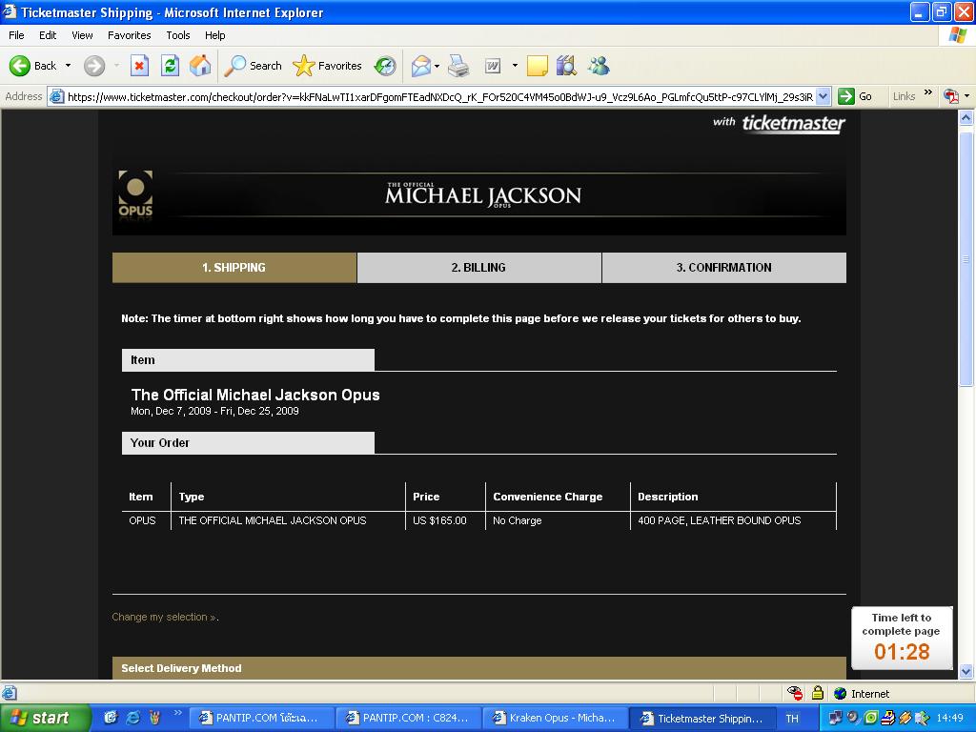Open the Research books icon
976x732 pixels.
pos(566,66)
